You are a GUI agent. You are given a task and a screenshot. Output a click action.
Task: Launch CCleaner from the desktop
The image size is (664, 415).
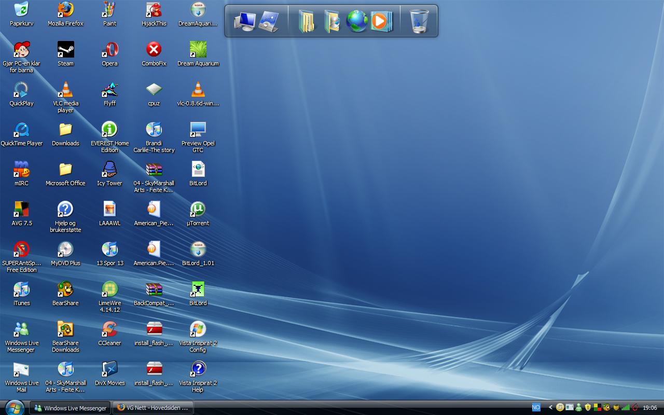tap(109, 330)
